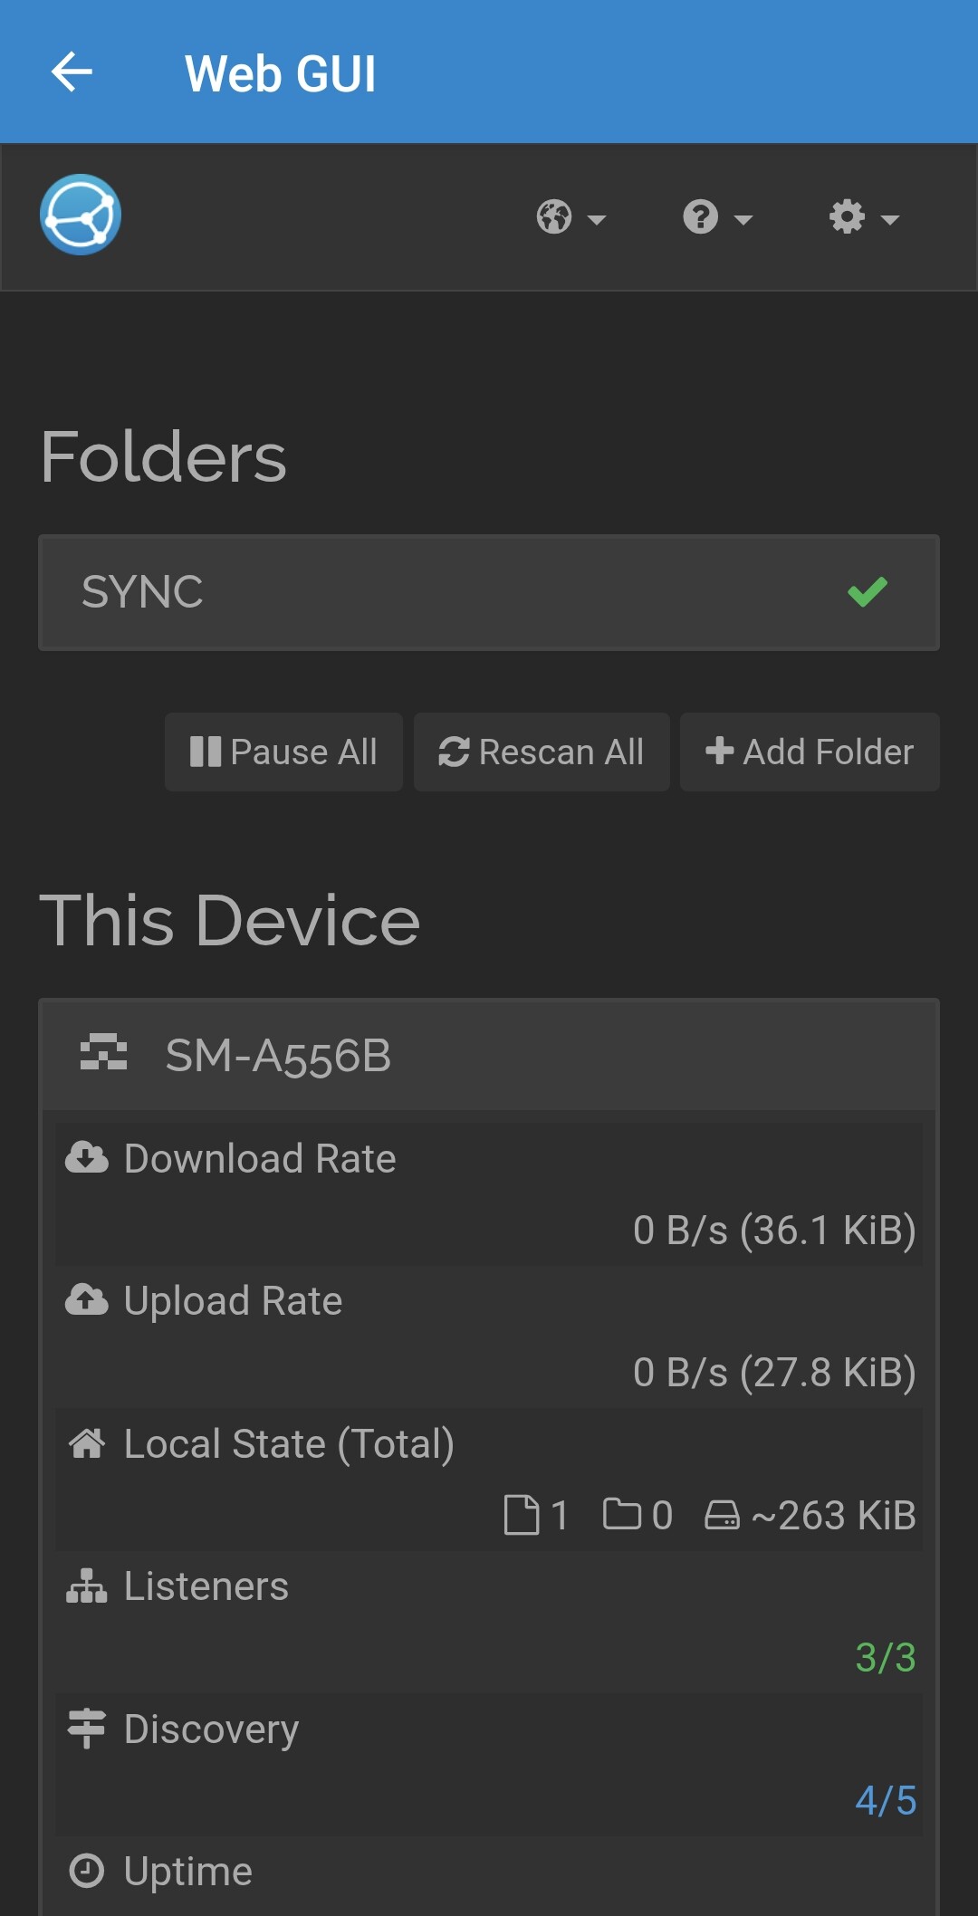Toggle Download Rate units display
Viewport: 978px width, 1916px height.
[774, 1231]
